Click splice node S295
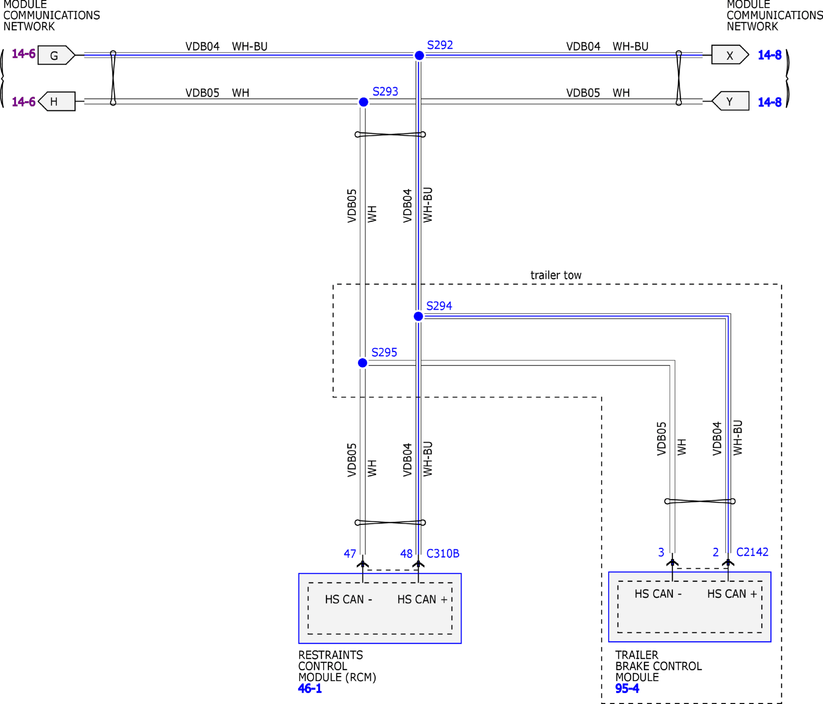Viewport: 823px width, 704px height. (362, 363)
